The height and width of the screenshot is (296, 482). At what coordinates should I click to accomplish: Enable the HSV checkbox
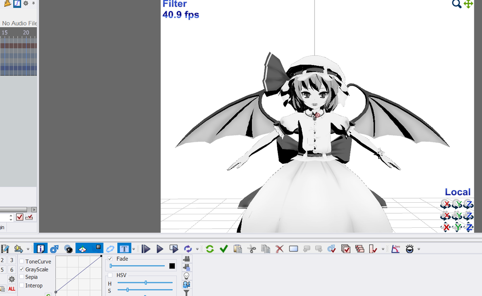pyautogui.click(x=110, y=275)
